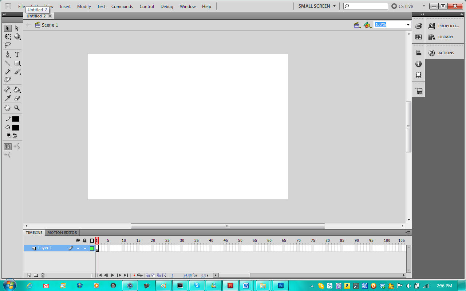Select the Line tool
Screen dimensions: 466x291
tap(7, 63)
